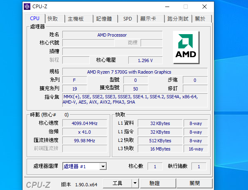Click the AMD logo image
The image size is (248, 190).
point(186,47)
